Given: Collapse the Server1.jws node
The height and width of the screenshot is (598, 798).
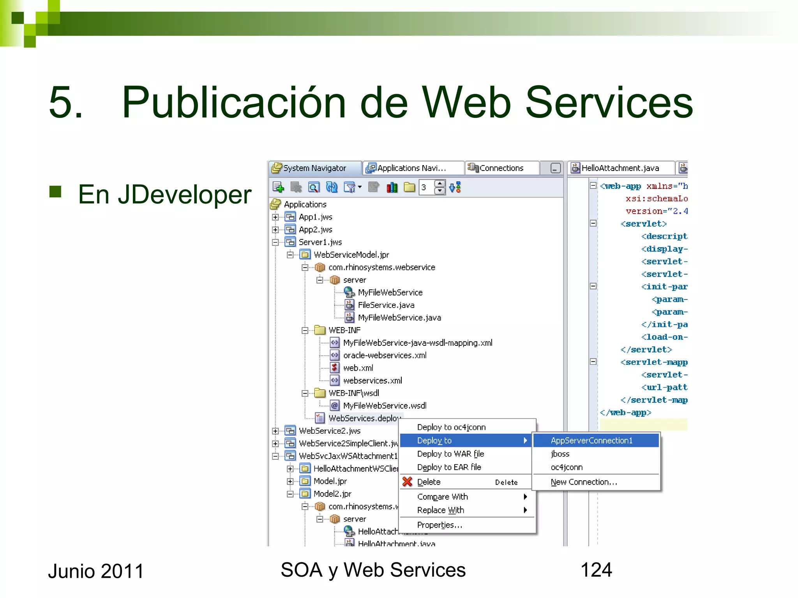Looking at the screenshot, I should (x=275, y=242).
